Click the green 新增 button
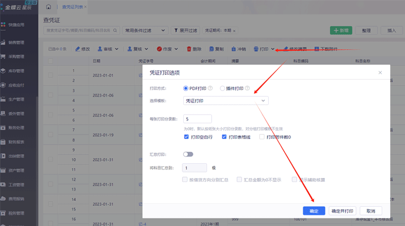The image size is (405, 226). click(341, 30)
